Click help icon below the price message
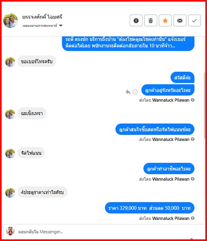Viewport: 207px width, 241px height. [x=192, y=218]
